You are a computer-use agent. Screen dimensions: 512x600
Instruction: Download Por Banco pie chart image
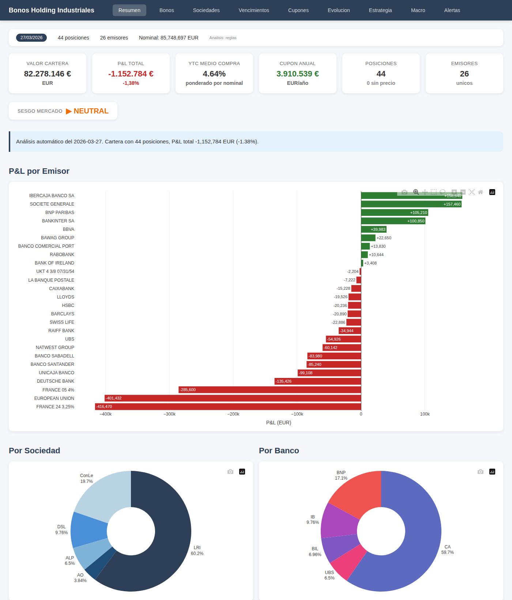(x=481, y=472)
